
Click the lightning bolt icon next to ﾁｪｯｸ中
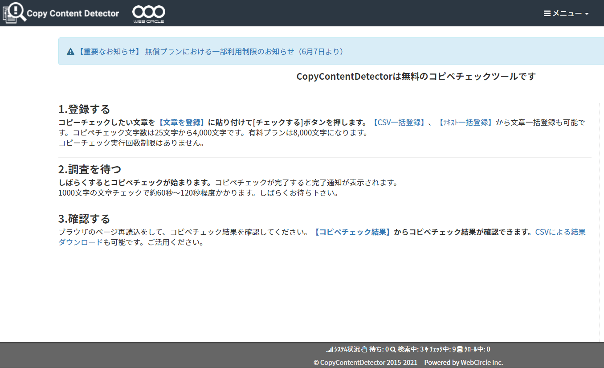[x=427, y=350]
